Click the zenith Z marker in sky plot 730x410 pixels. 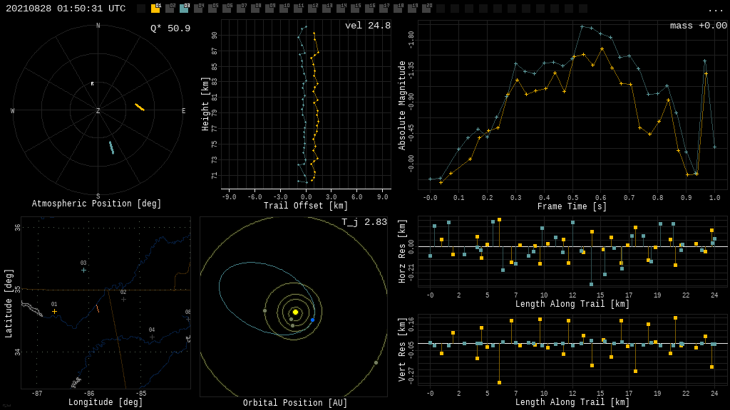pyautogui.click(x=98, y=111)
